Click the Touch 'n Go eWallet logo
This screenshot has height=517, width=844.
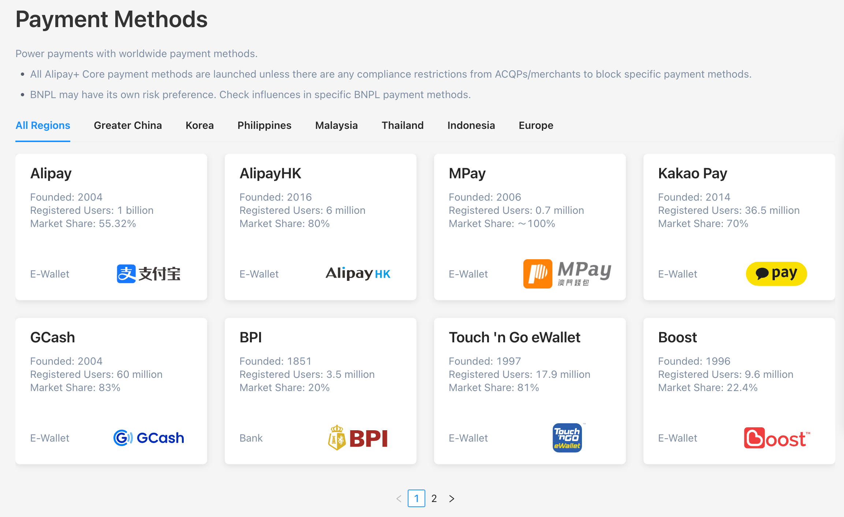click(567, 438)
